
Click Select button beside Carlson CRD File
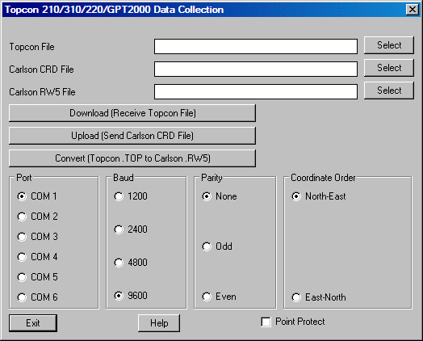(x=389, y=68)
